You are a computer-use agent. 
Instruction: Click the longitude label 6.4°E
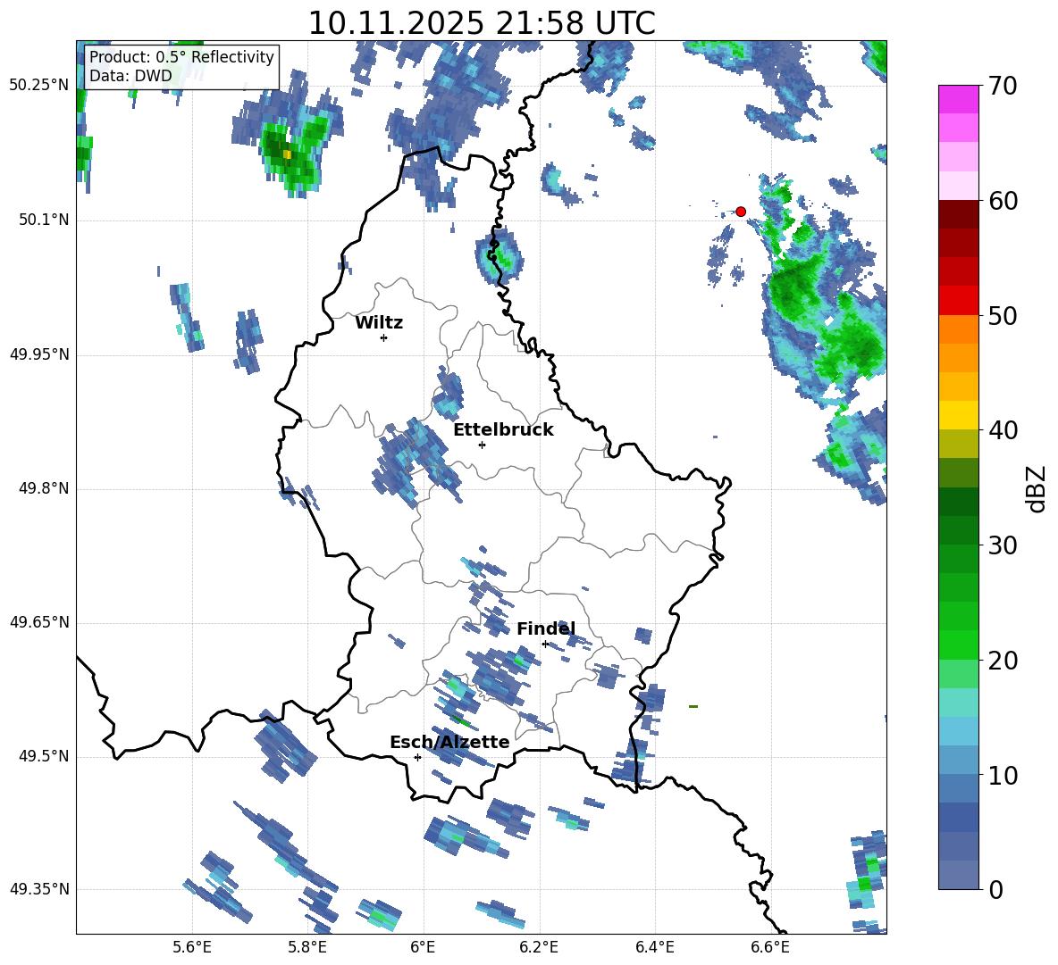pyautogui.click(x=654, y=947)
